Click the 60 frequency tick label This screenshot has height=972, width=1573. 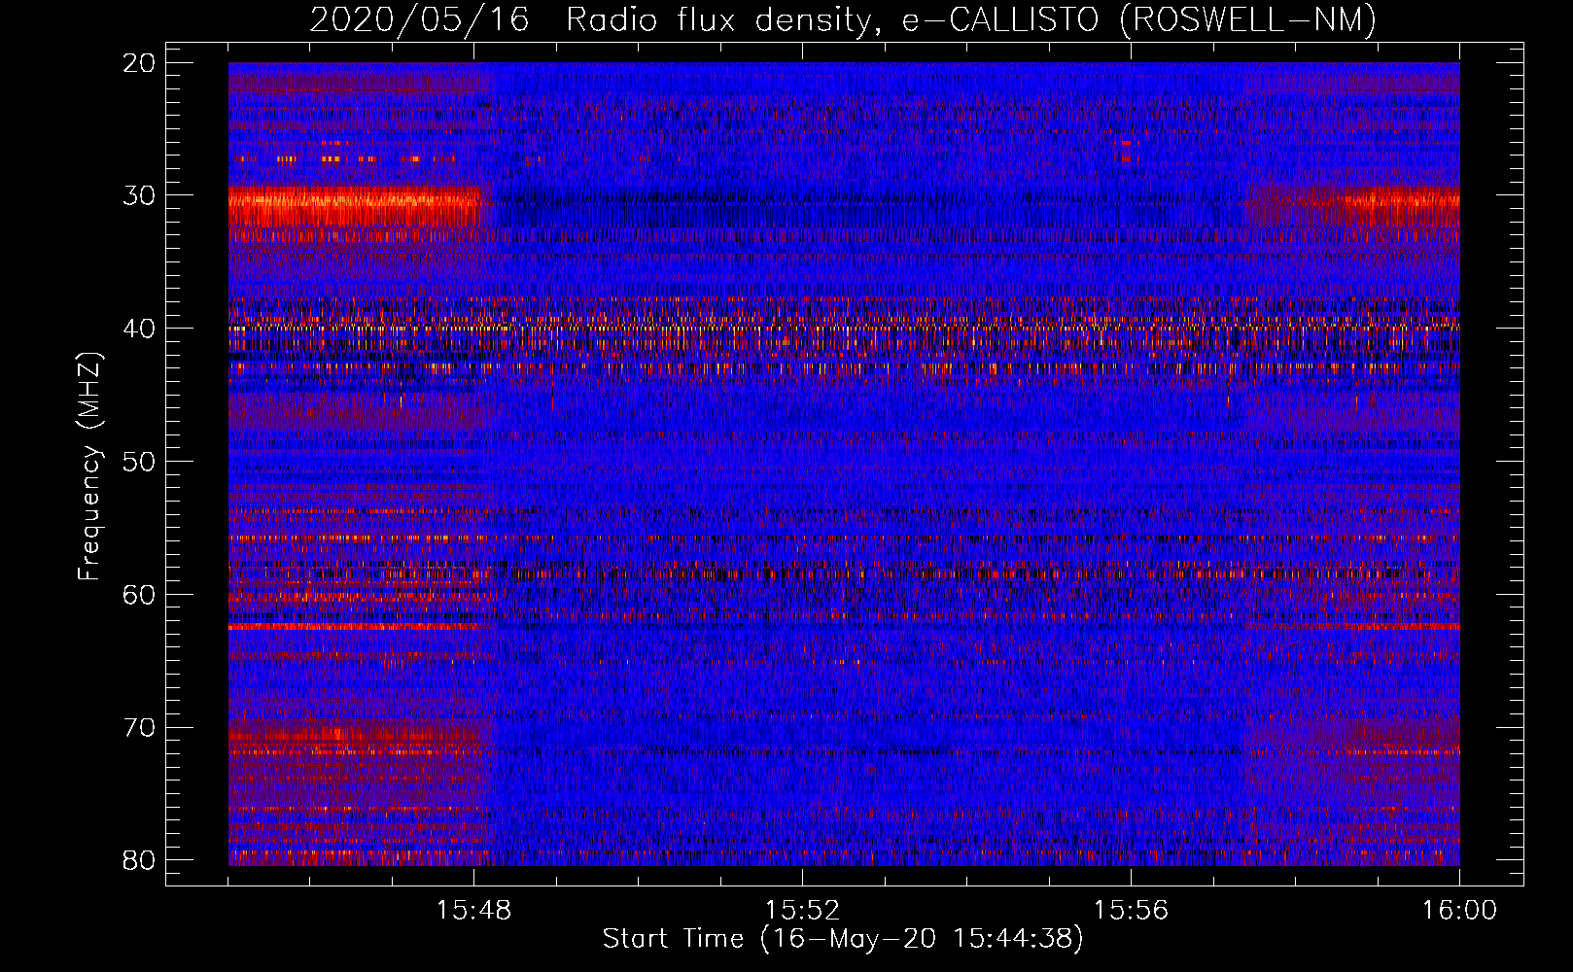(x=140, y=595)
